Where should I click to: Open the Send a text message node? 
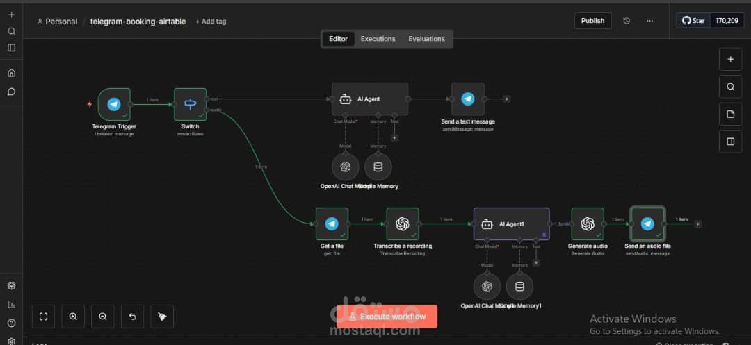click(x=468, y=99)
